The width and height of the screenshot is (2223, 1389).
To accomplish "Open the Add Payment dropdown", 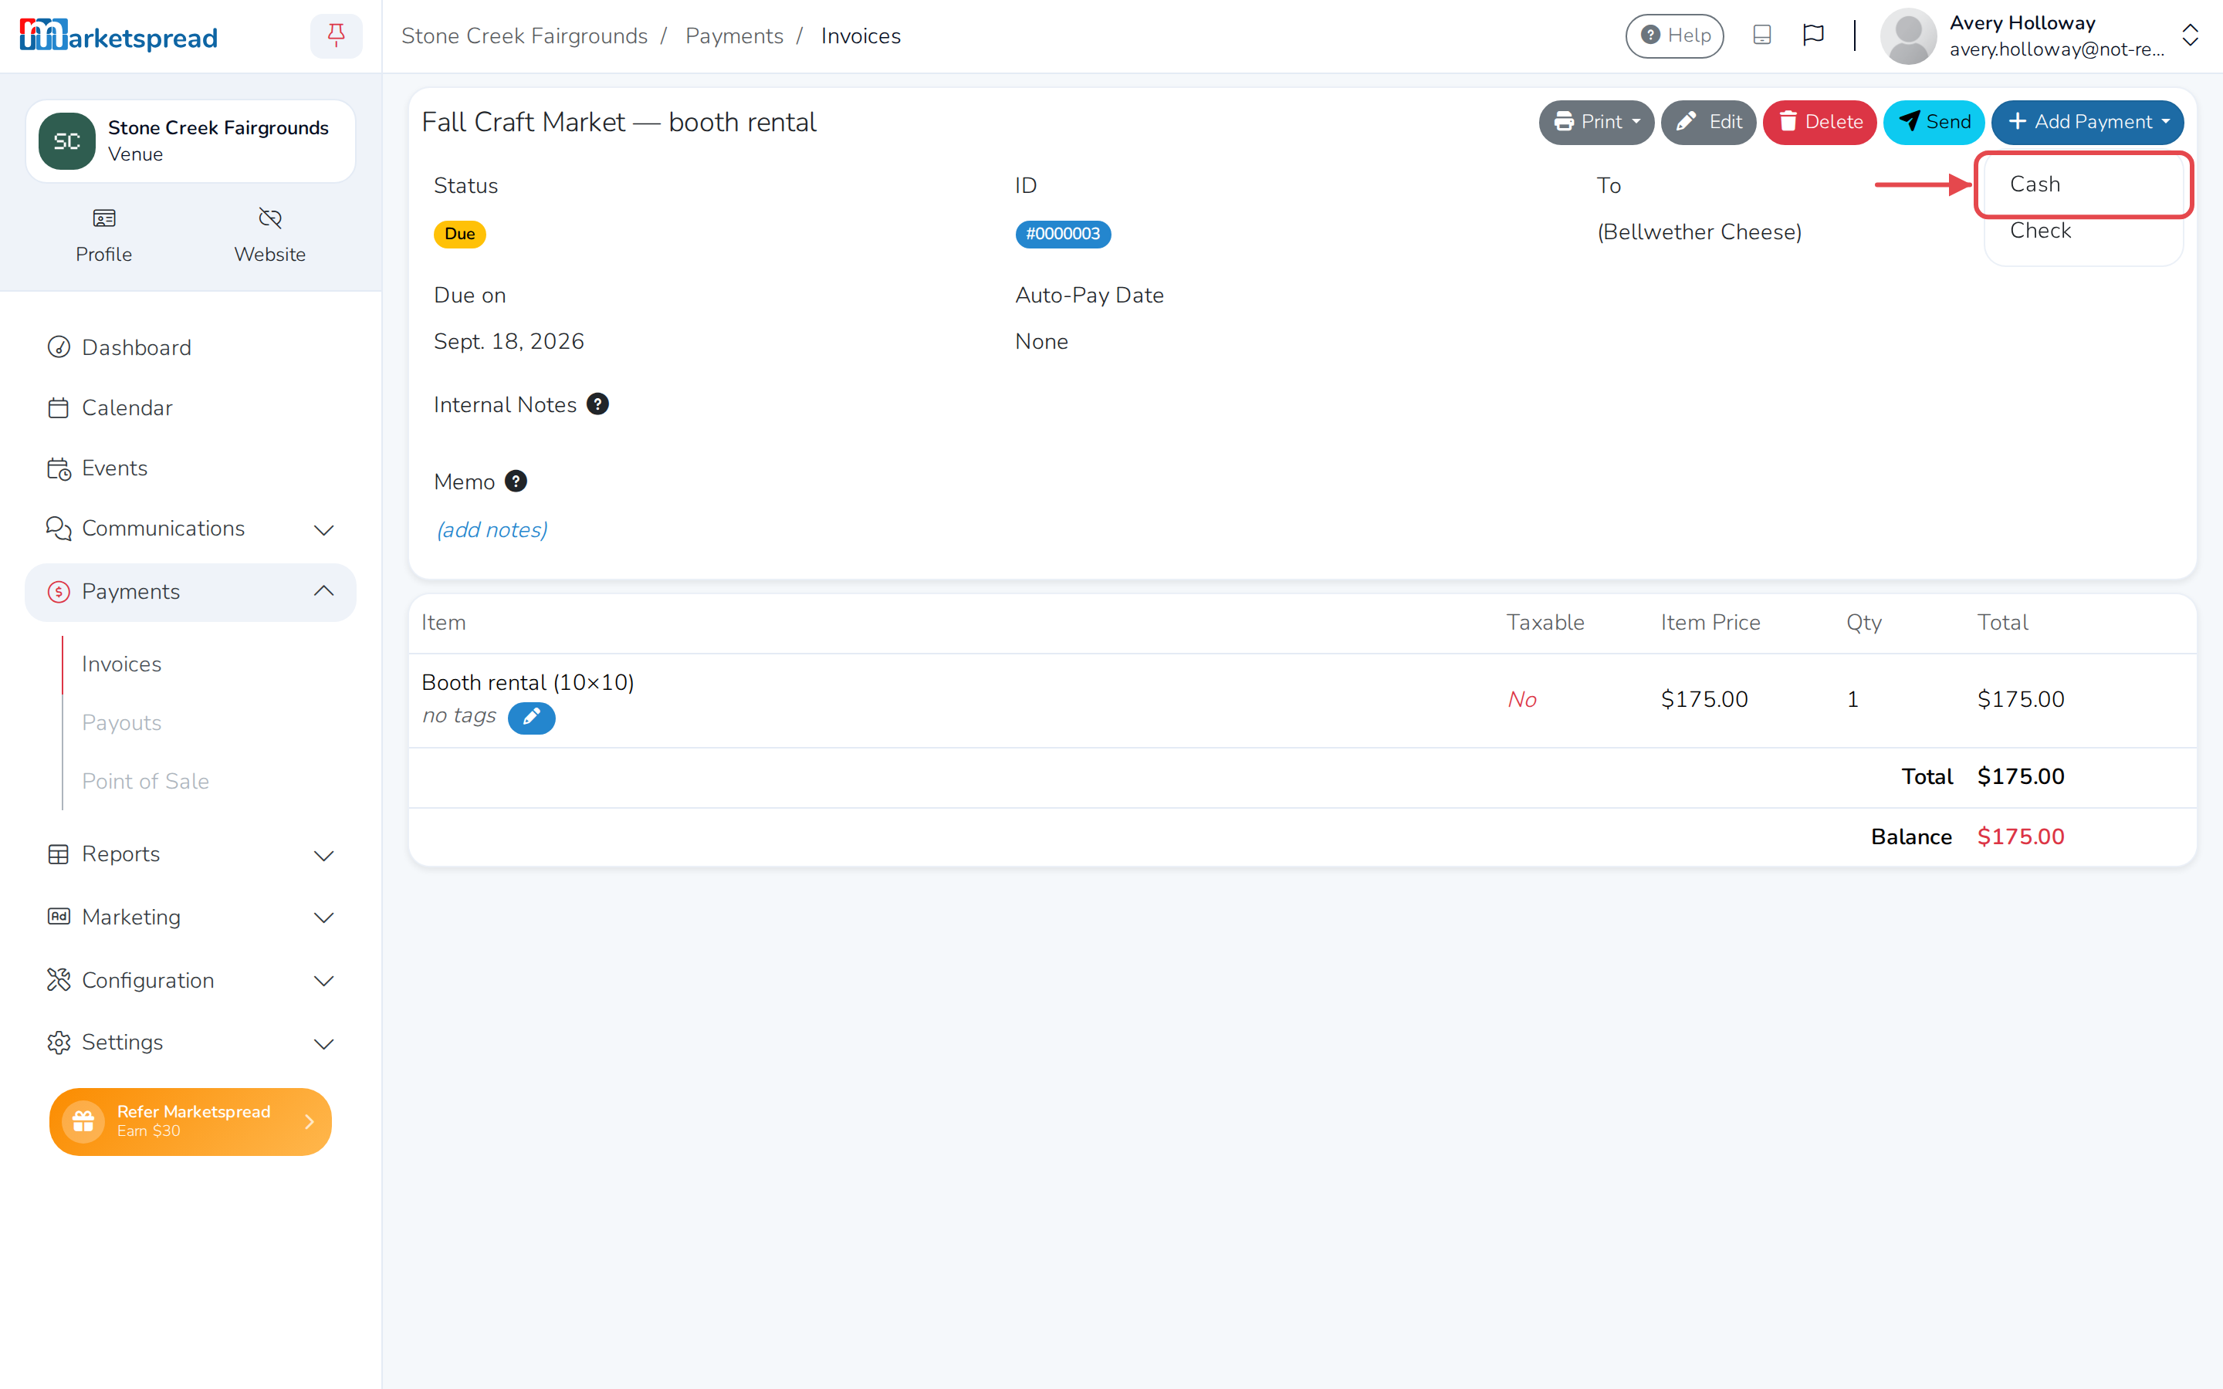I will click(x=2087, y=122).
